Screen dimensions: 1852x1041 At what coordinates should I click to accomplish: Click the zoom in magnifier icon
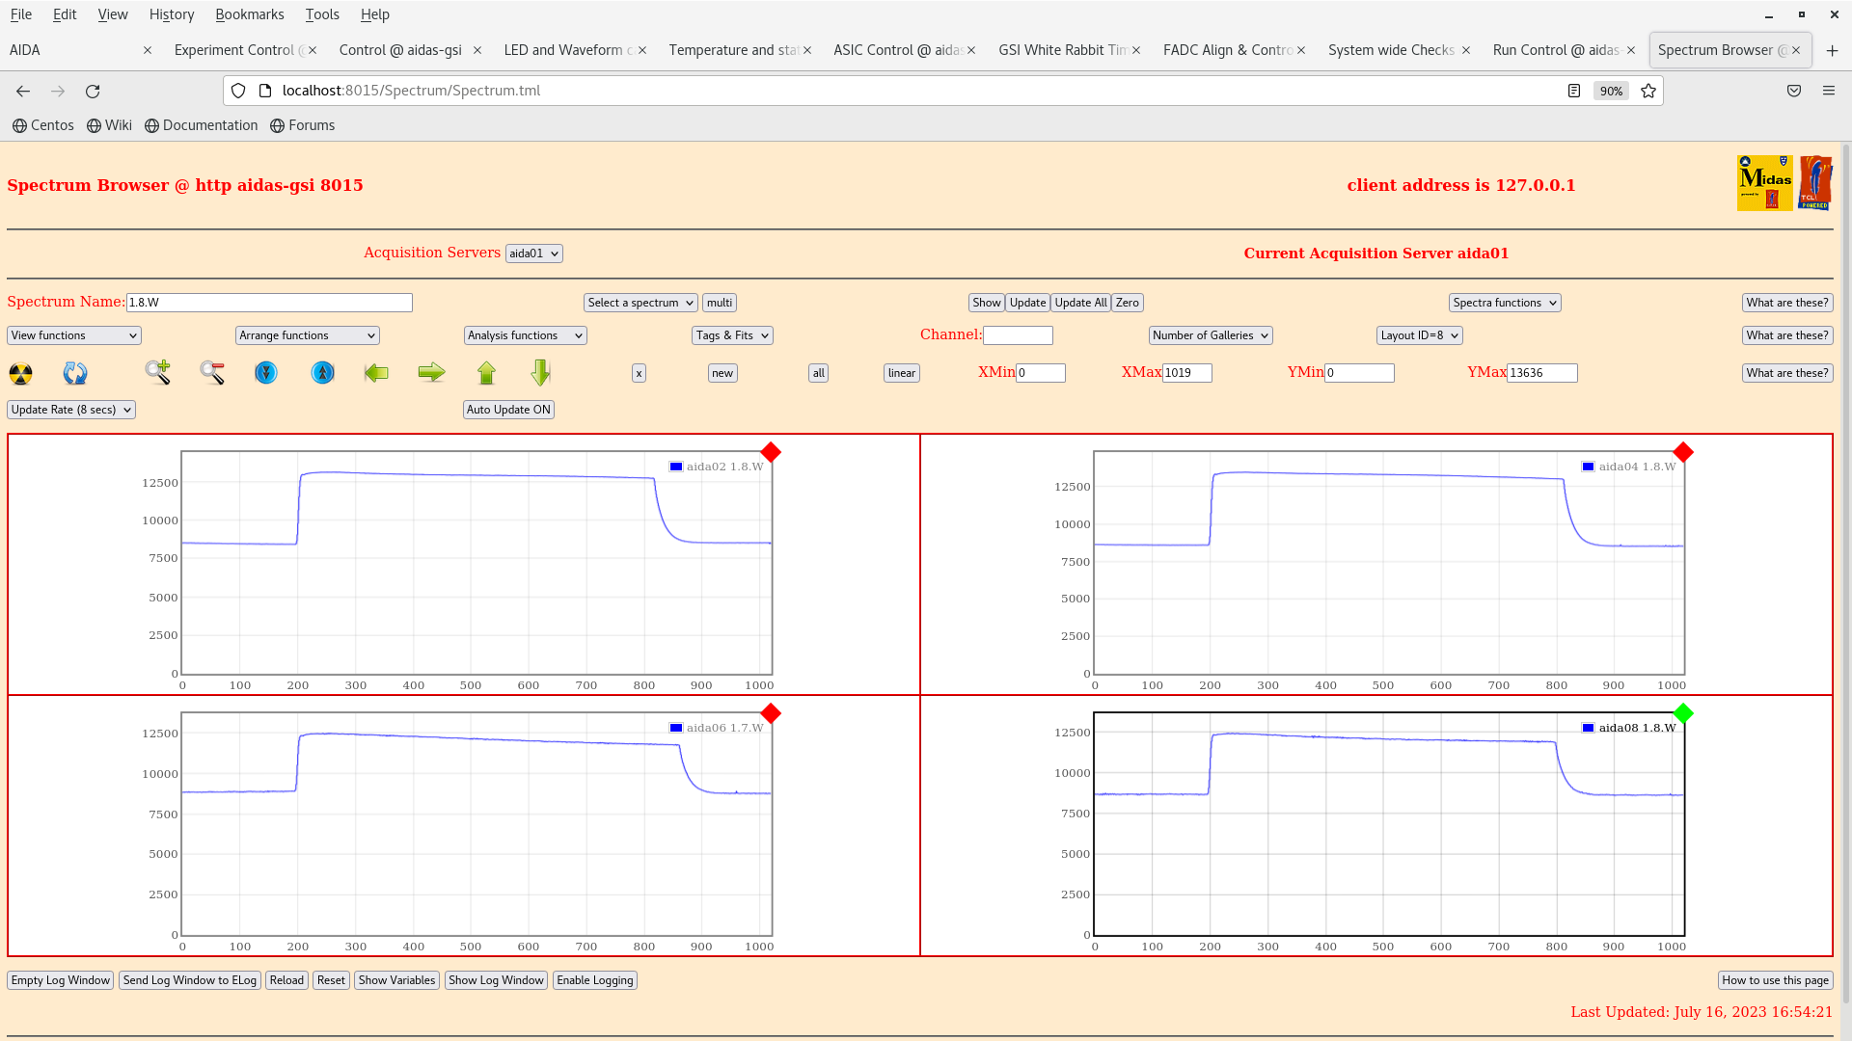157,372
